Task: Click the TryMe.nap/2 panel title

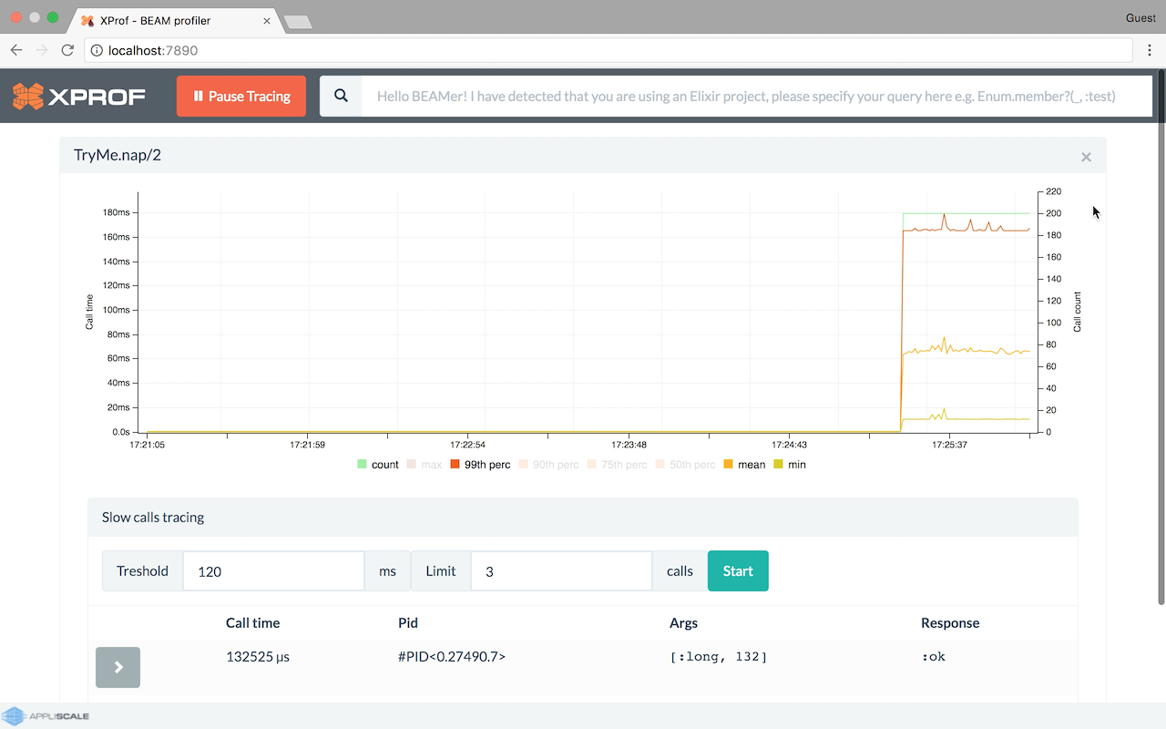Action: 118,155
